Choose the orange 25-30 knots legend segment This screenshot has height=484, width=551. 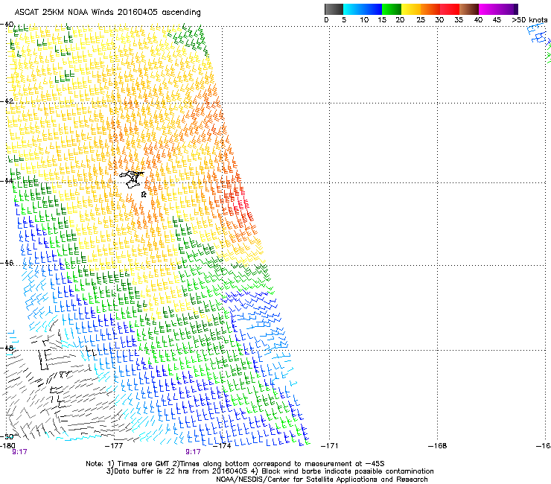point(430,9)
